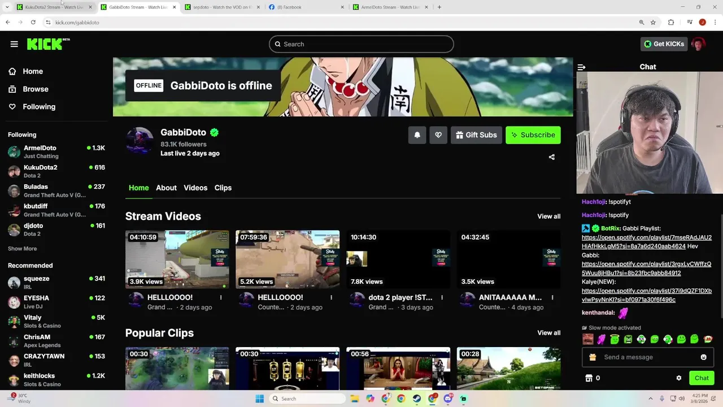Open the Kalye(NEW) Spotify playlist link

pos(647,295)
